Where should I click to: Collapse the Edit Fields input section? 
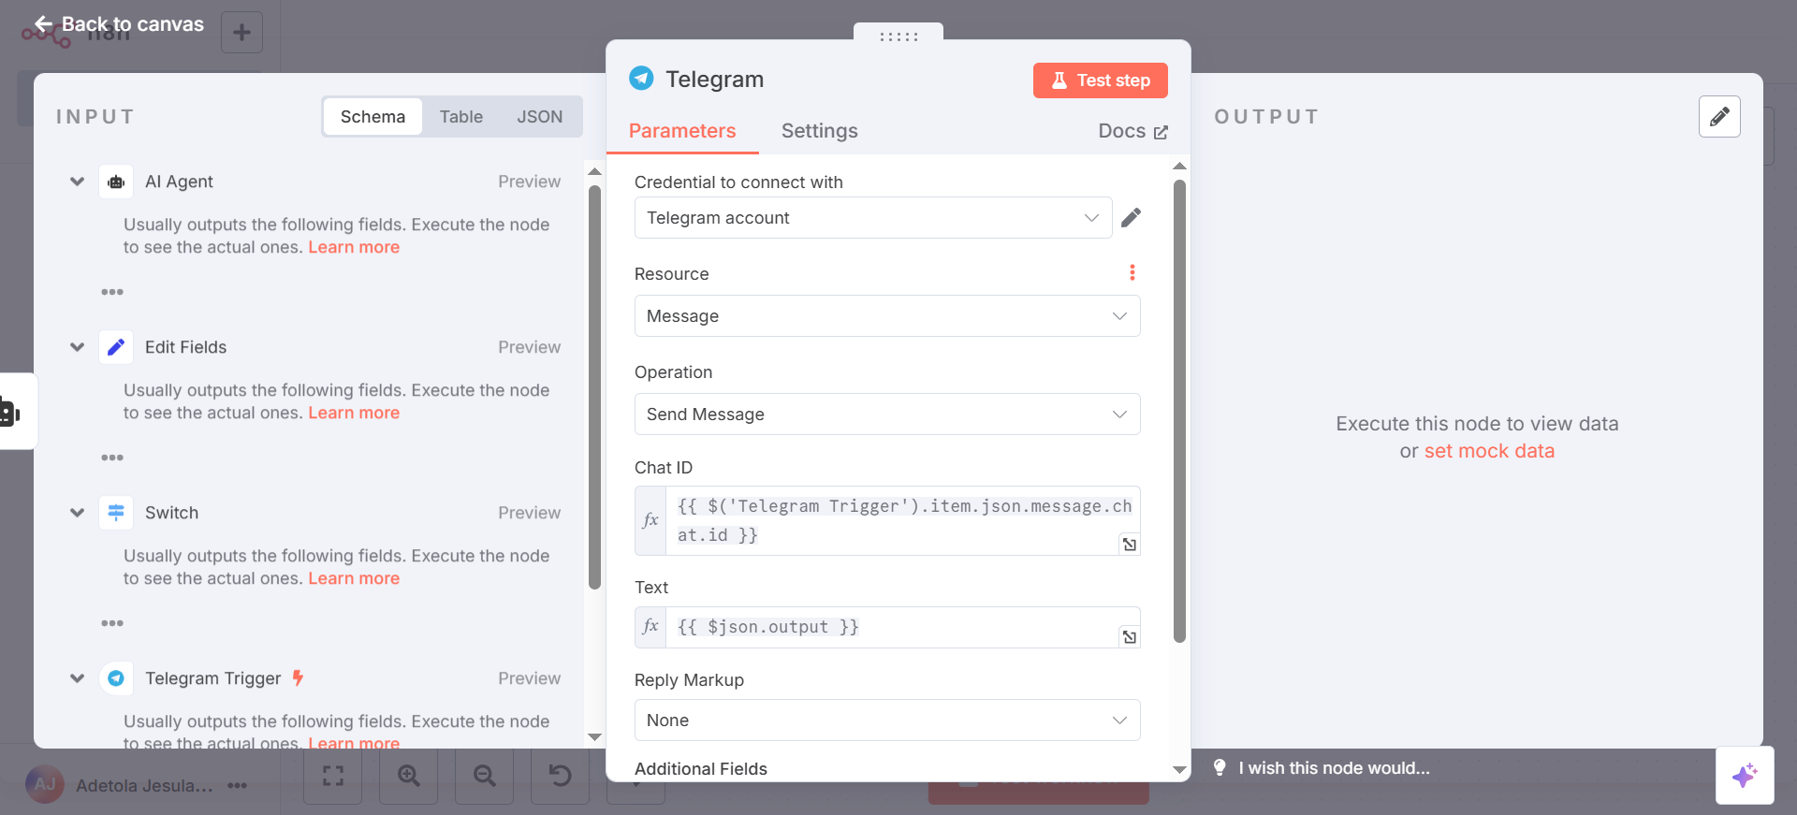(x=78, y=347)
